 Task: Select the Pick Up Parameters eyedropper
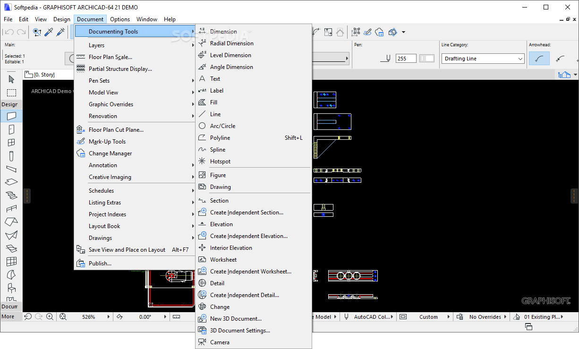[x=49, y=32]
